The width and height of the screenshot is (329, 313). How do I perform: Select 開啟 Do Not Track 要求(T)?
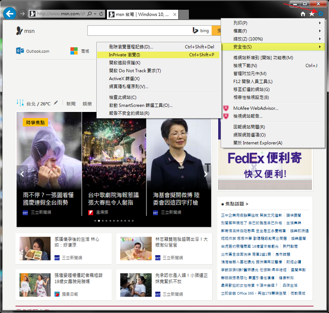[x=159, y=71]
